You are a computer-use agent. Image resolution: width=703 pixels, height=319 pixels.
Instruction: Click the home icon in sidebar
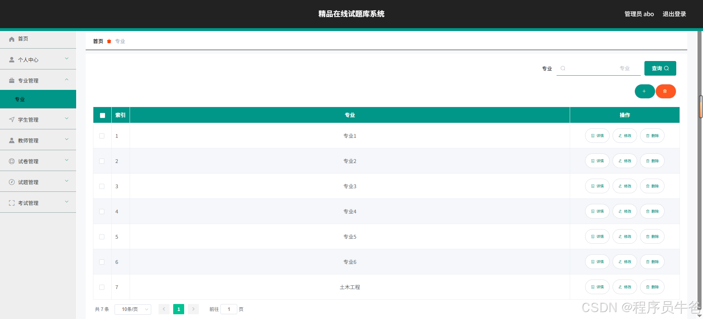click(x=12, y=39)
